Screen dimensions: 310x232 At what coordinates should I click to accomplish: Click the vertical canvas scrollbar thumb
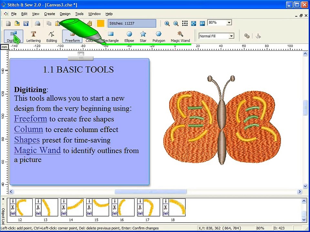coord(305,108)
